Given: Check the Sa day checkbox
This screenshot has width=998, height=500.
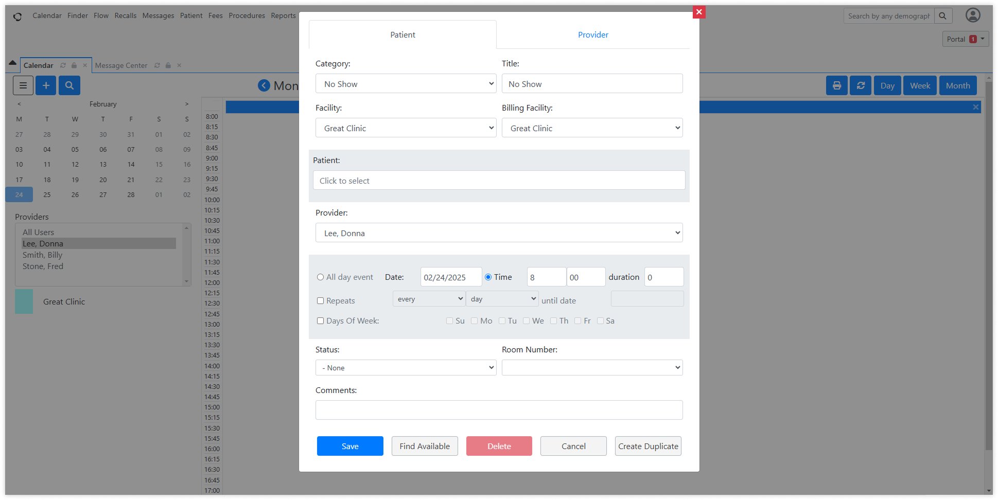Looking at the screenshot, I should [x=600, y=320].
